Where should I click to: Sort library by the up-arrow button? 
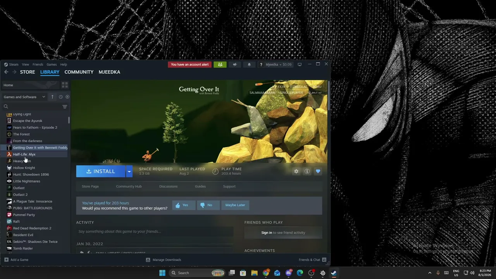pos(52,97)
